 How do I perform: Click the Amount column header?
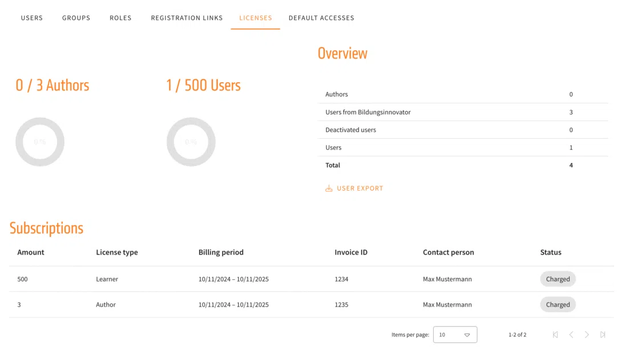[x=31, y=252]
